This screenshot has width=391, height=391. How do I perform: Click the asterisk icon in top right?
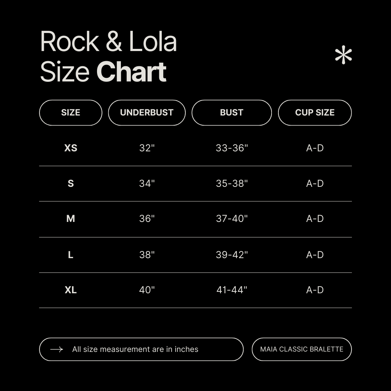tap(343, 56)
